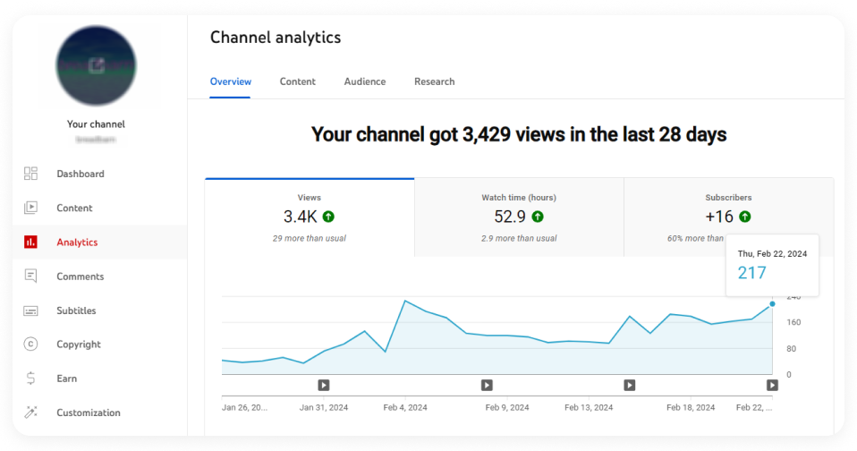The image size is (857, 451).
Task: Switch to the Overview tab
Action: pos(231,81)
